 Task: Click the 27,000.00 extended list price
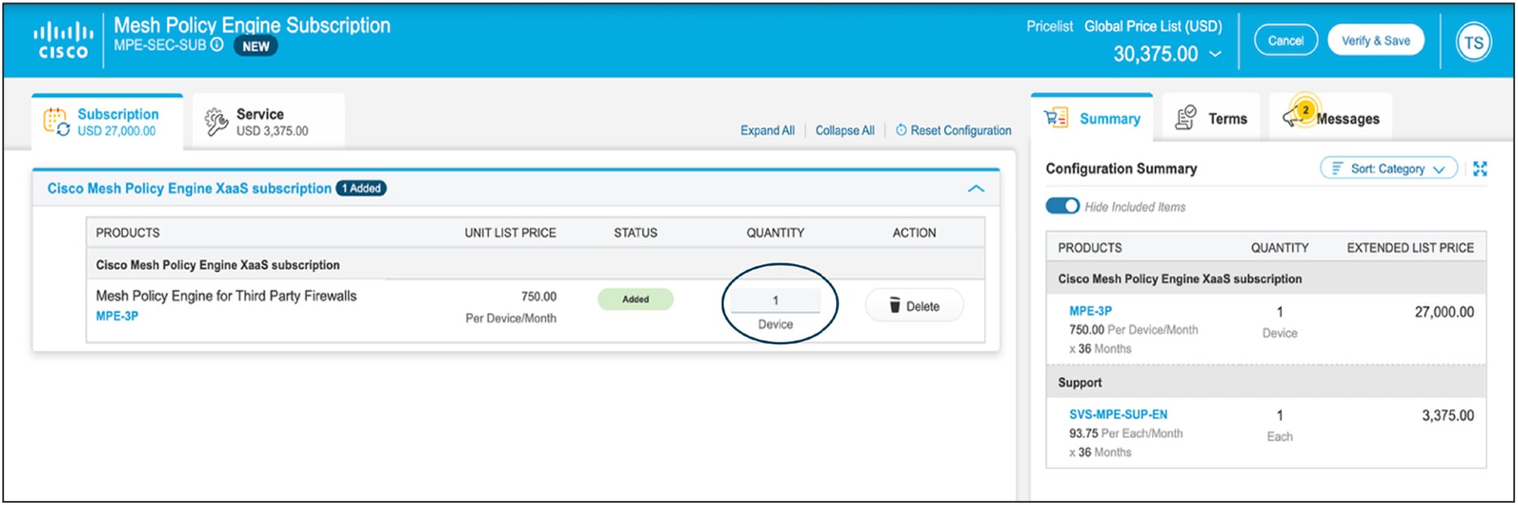pos(1444,312)
